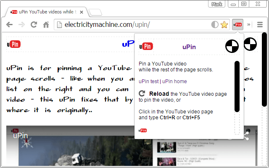Open the uPin test link

[148, 81]
